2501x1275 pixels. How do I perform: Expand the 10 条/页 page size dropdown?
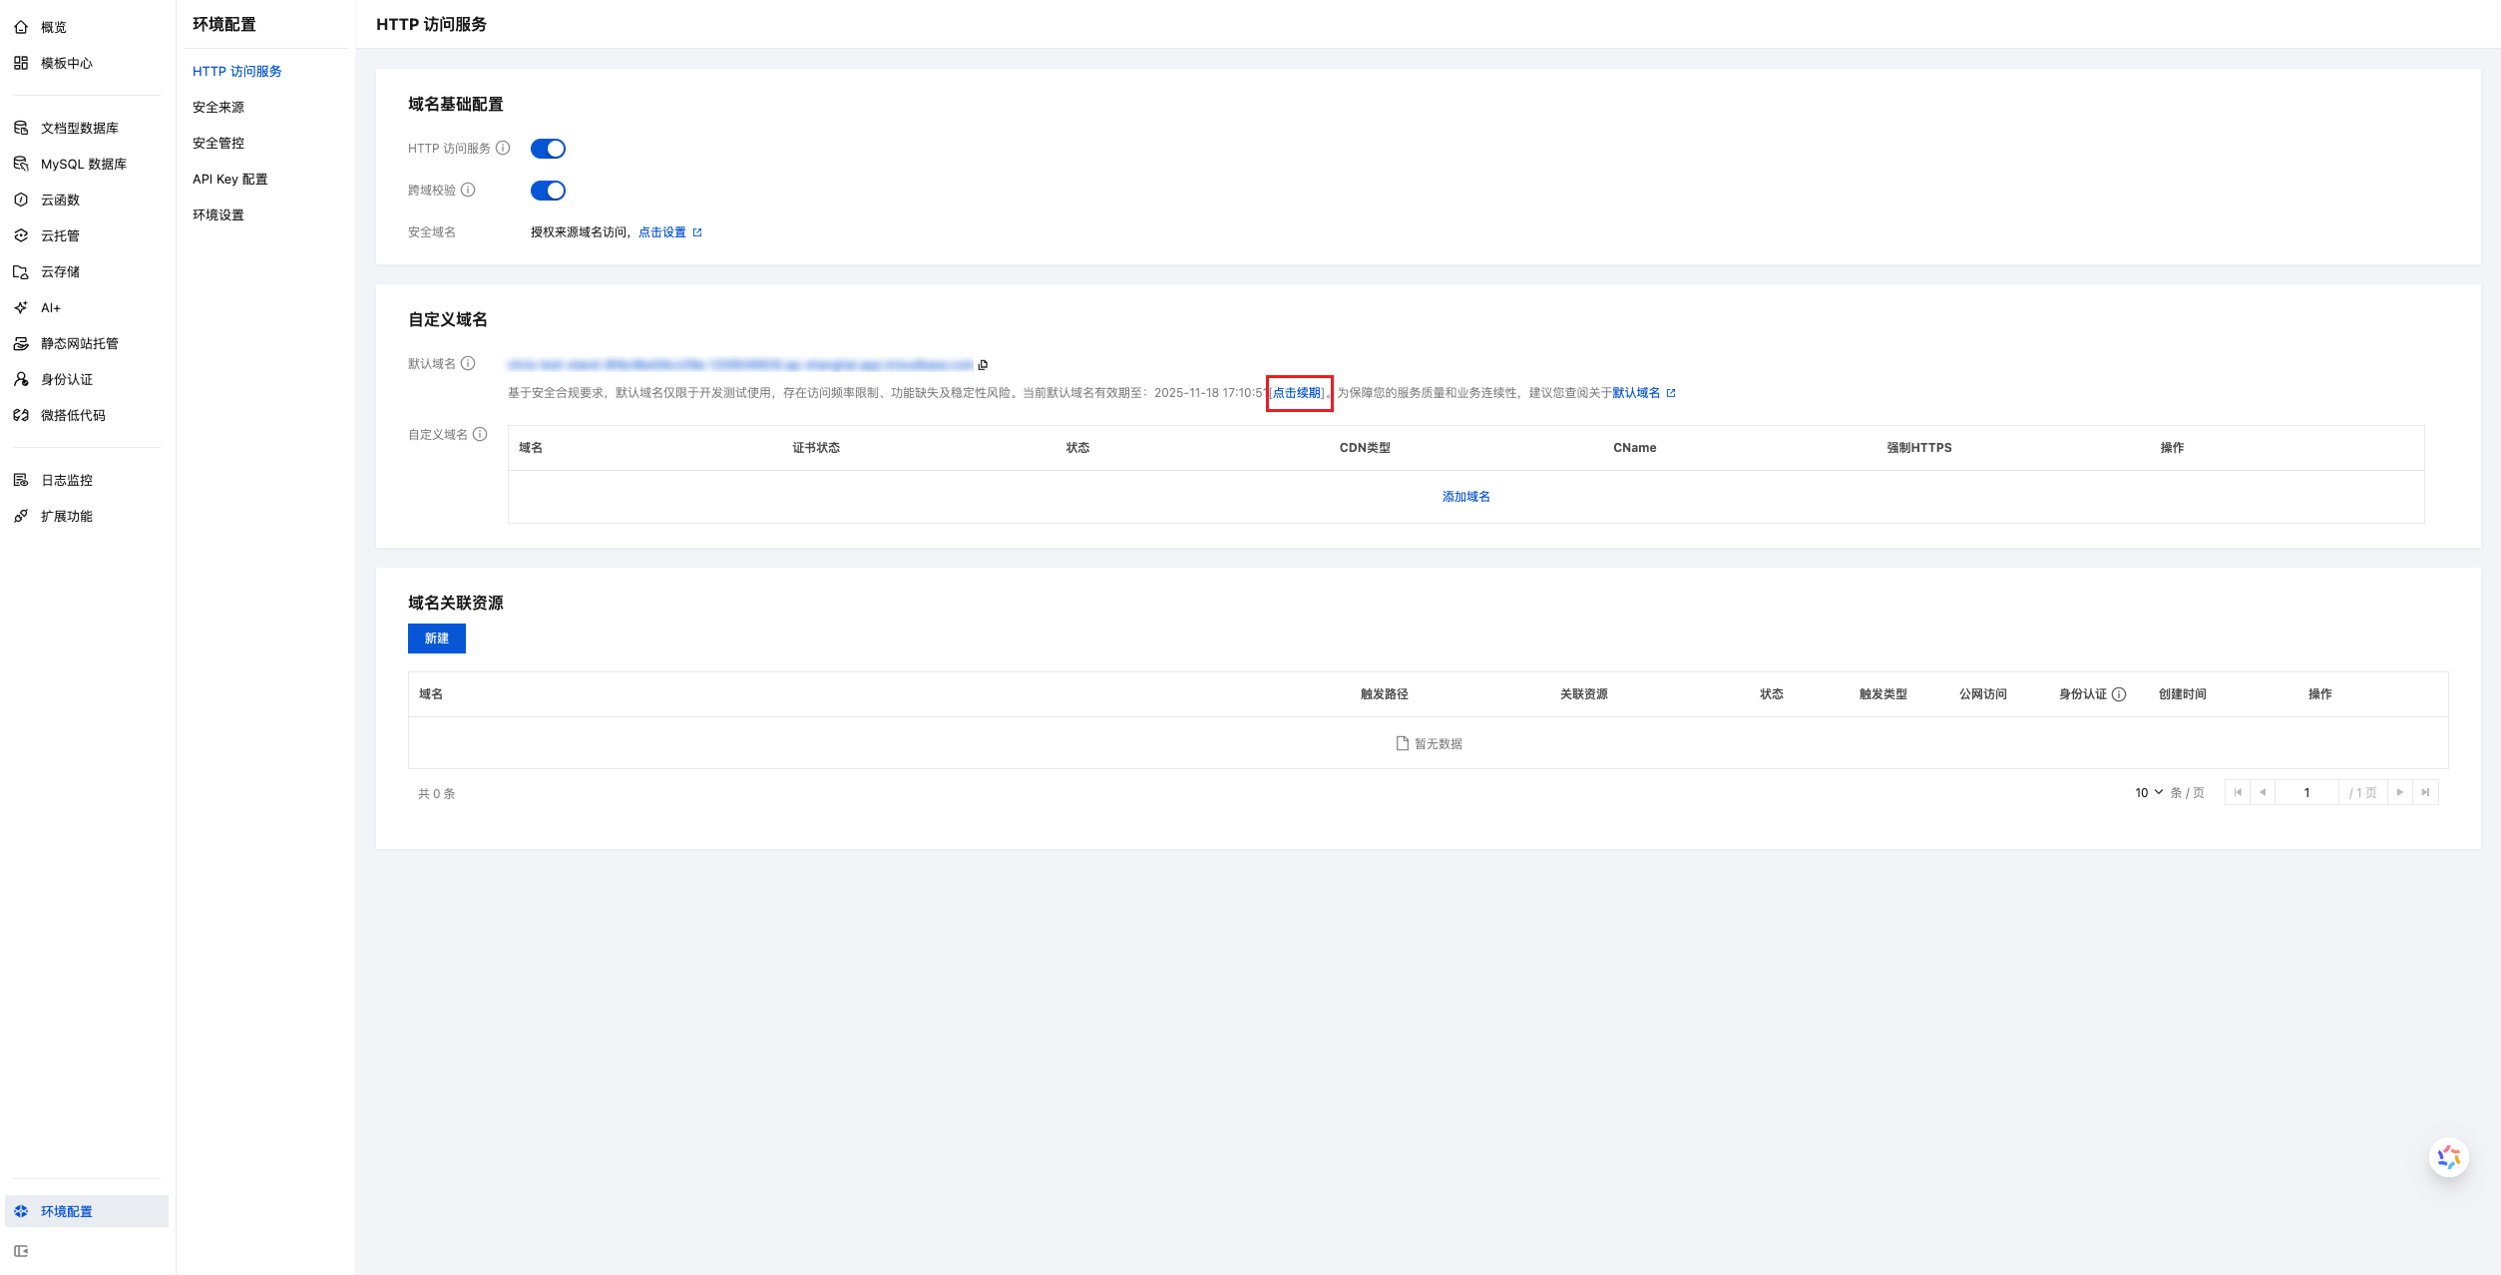2148,793
